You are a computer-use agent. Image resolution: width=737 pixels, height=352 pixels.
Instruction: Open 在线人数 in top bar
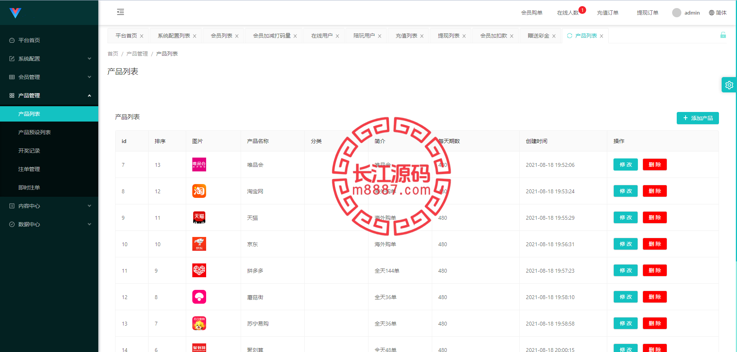click(x=568, y=13)
